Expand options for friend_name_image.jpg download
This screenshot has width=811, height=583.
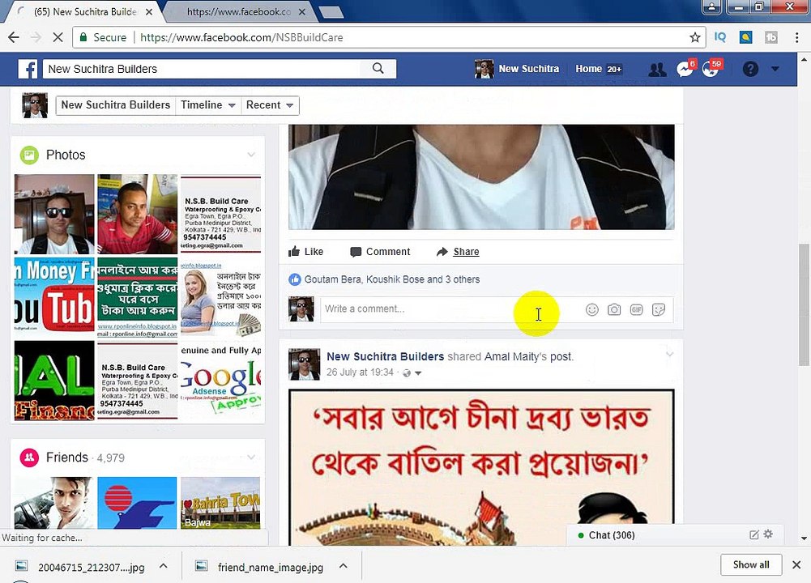click(x=343, y=566)
